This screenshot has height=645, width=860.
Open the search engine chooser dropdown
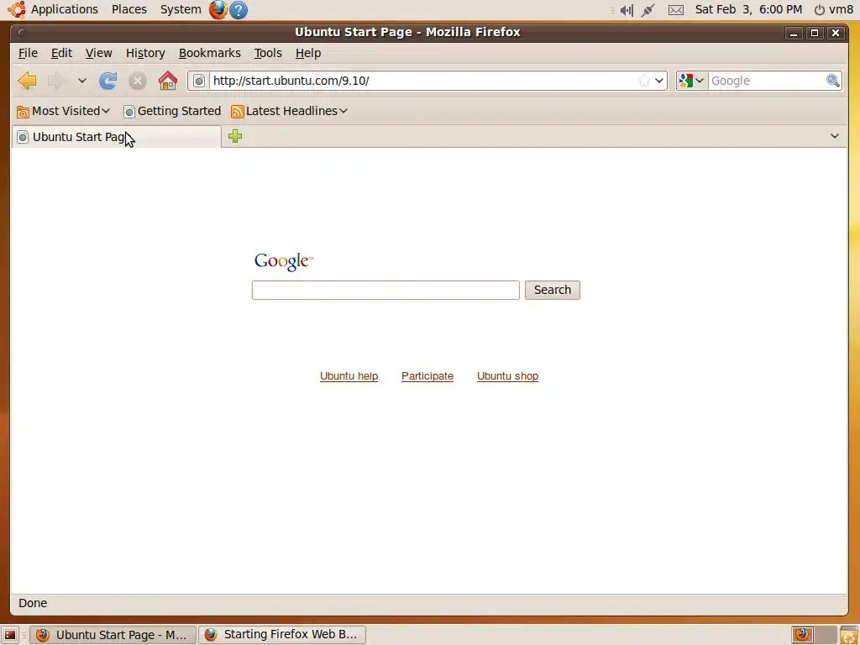tap(700, 81)
